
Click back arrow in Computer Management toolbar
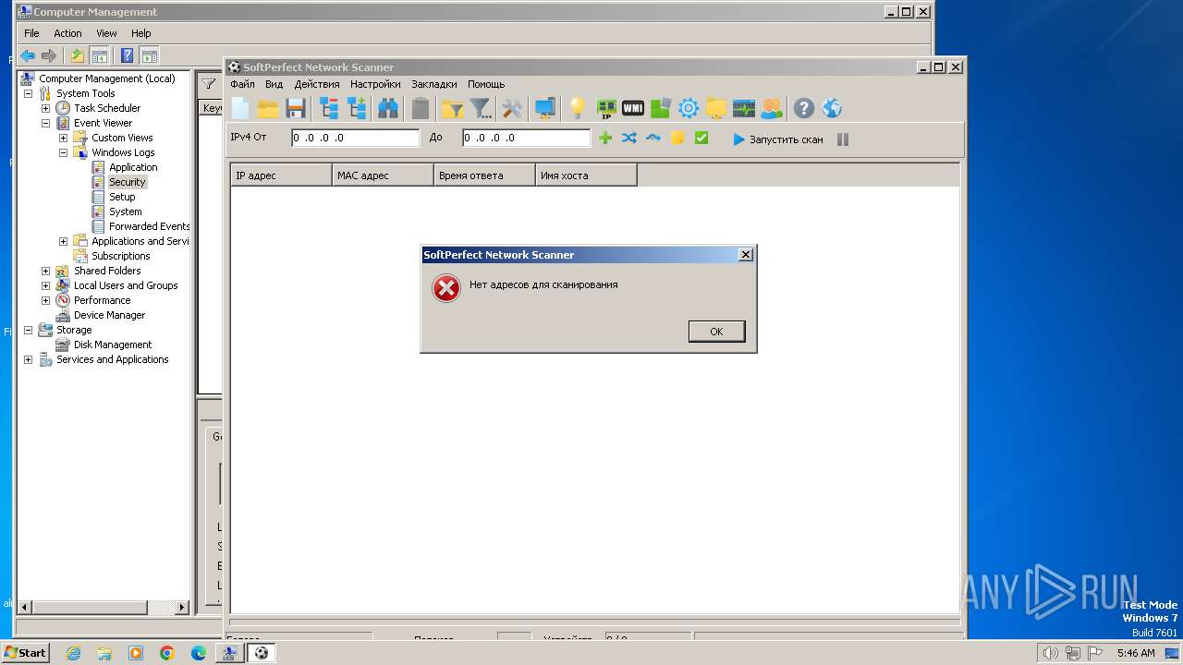point(28,55)
